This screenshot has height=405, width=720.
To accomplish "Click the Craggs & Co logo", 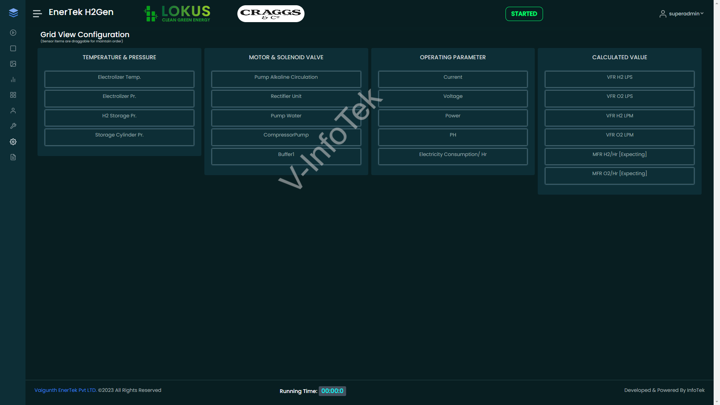I will tap(271, 14).
